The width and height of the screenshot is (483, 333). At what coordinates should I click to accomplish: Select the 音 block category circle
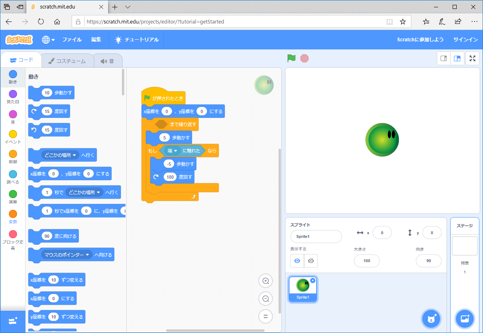[13, 114]
